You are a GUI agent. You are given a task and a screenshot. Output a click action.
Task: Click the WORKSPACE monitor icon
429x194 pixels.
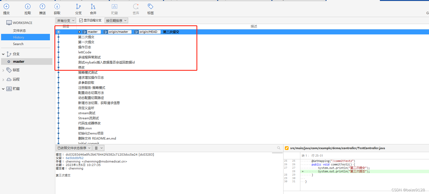pyautogui.click(x=9, y=23)
